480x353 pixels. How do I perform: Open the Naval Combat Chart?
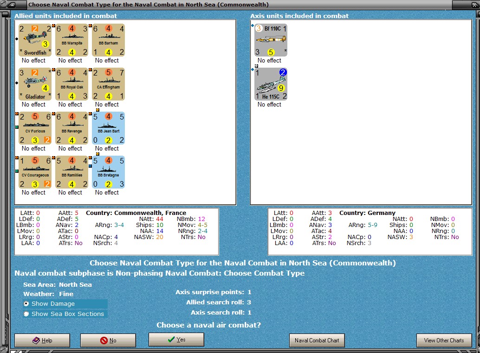coord(317,340)
